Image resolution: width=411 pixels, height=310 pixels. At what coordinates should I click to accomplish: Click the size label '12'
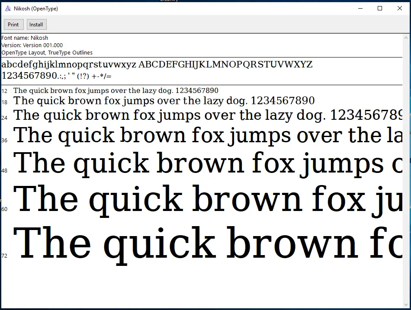4,91
